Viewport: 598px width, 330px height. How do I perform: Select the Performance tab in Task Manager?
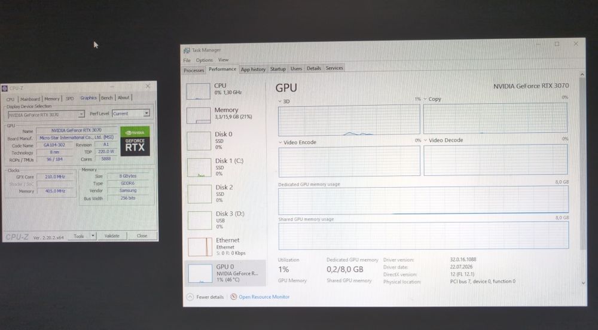point(222,69)
